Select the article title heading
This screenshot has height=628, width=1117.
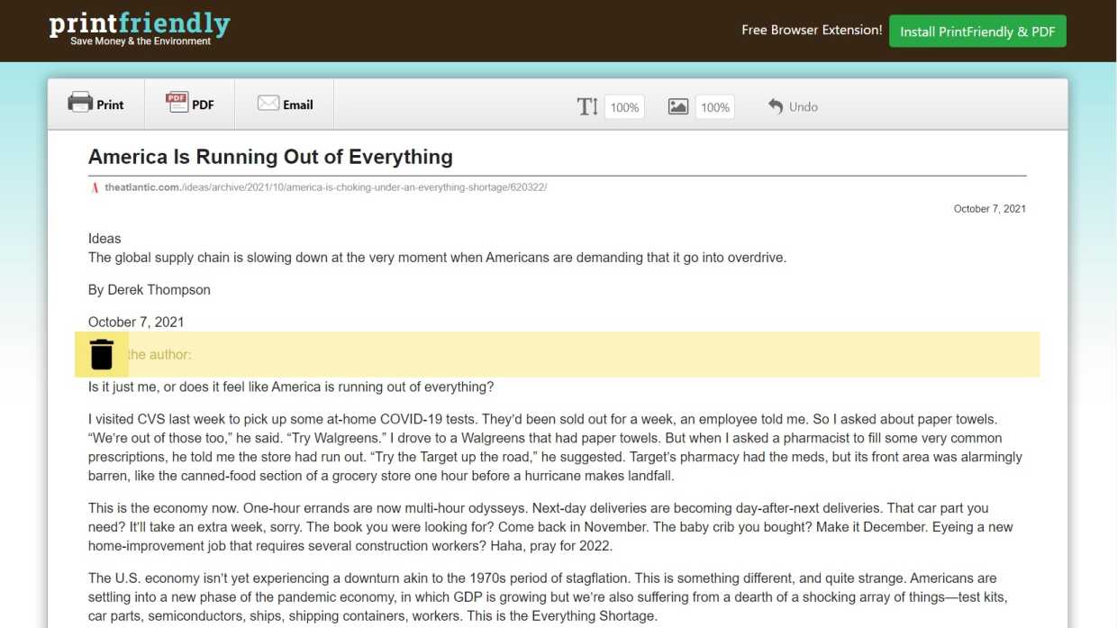pos(270,157)
